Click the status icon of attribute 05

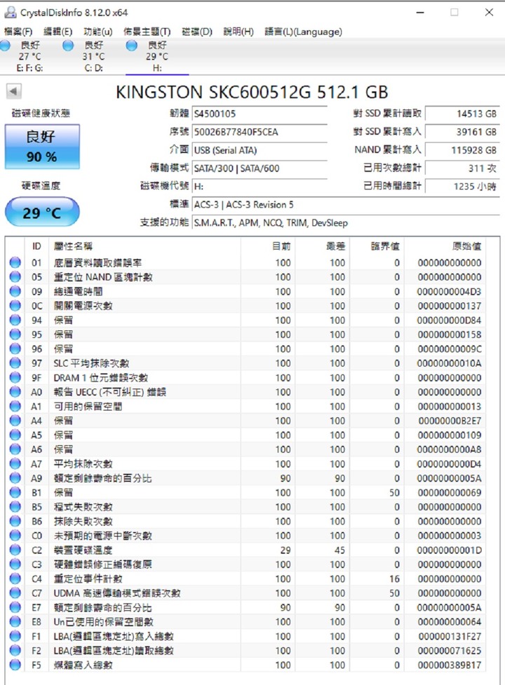[x=15, y=277]
